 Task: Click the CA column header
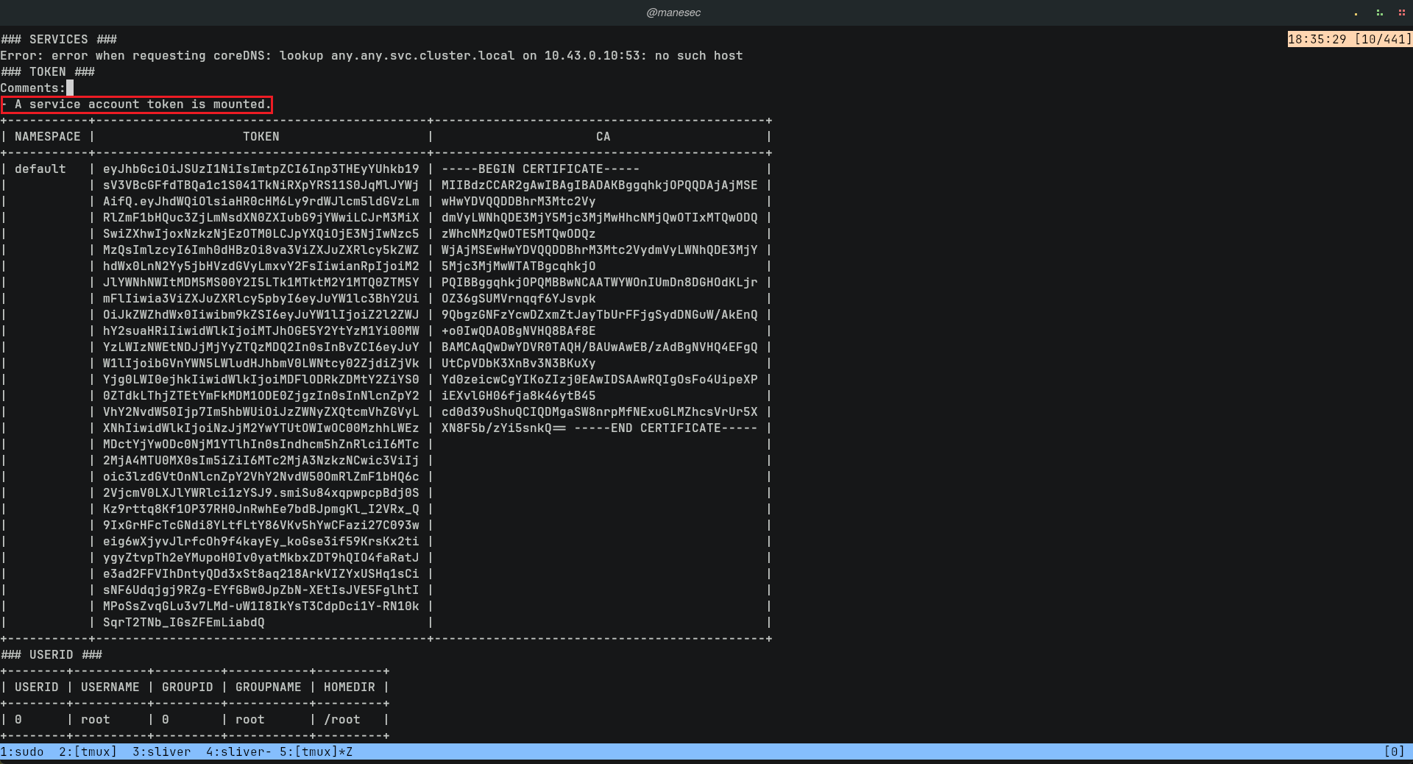[x=603, y=137]
